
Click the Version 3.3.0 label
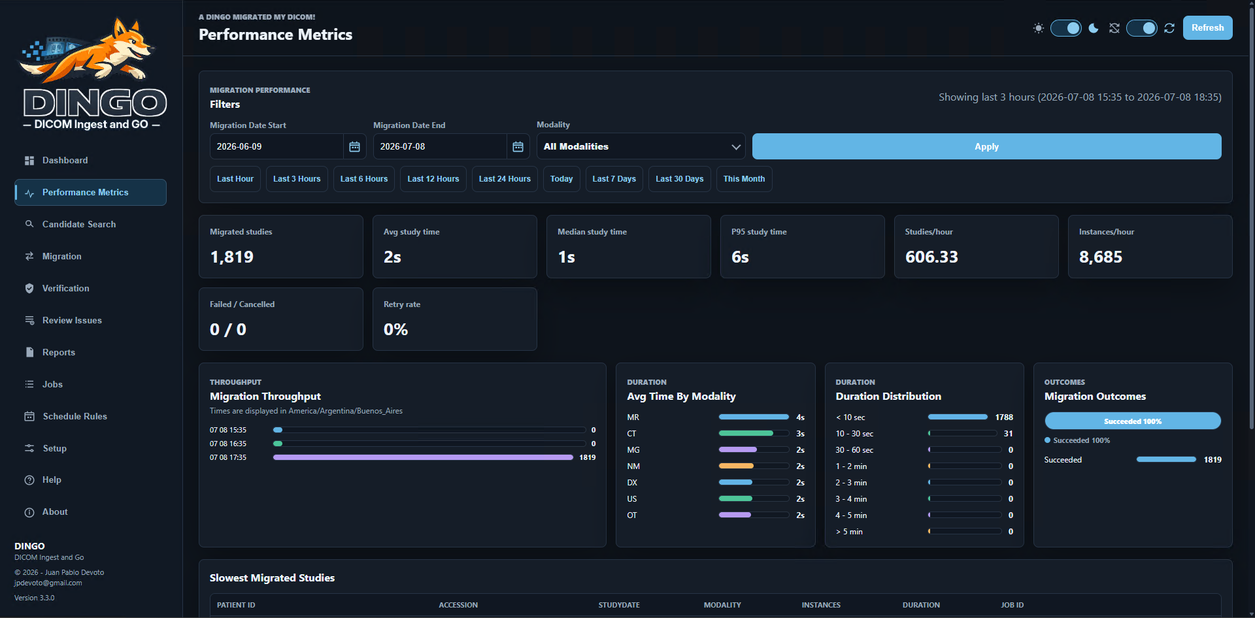pyautogui.click(x=35, y=598)
